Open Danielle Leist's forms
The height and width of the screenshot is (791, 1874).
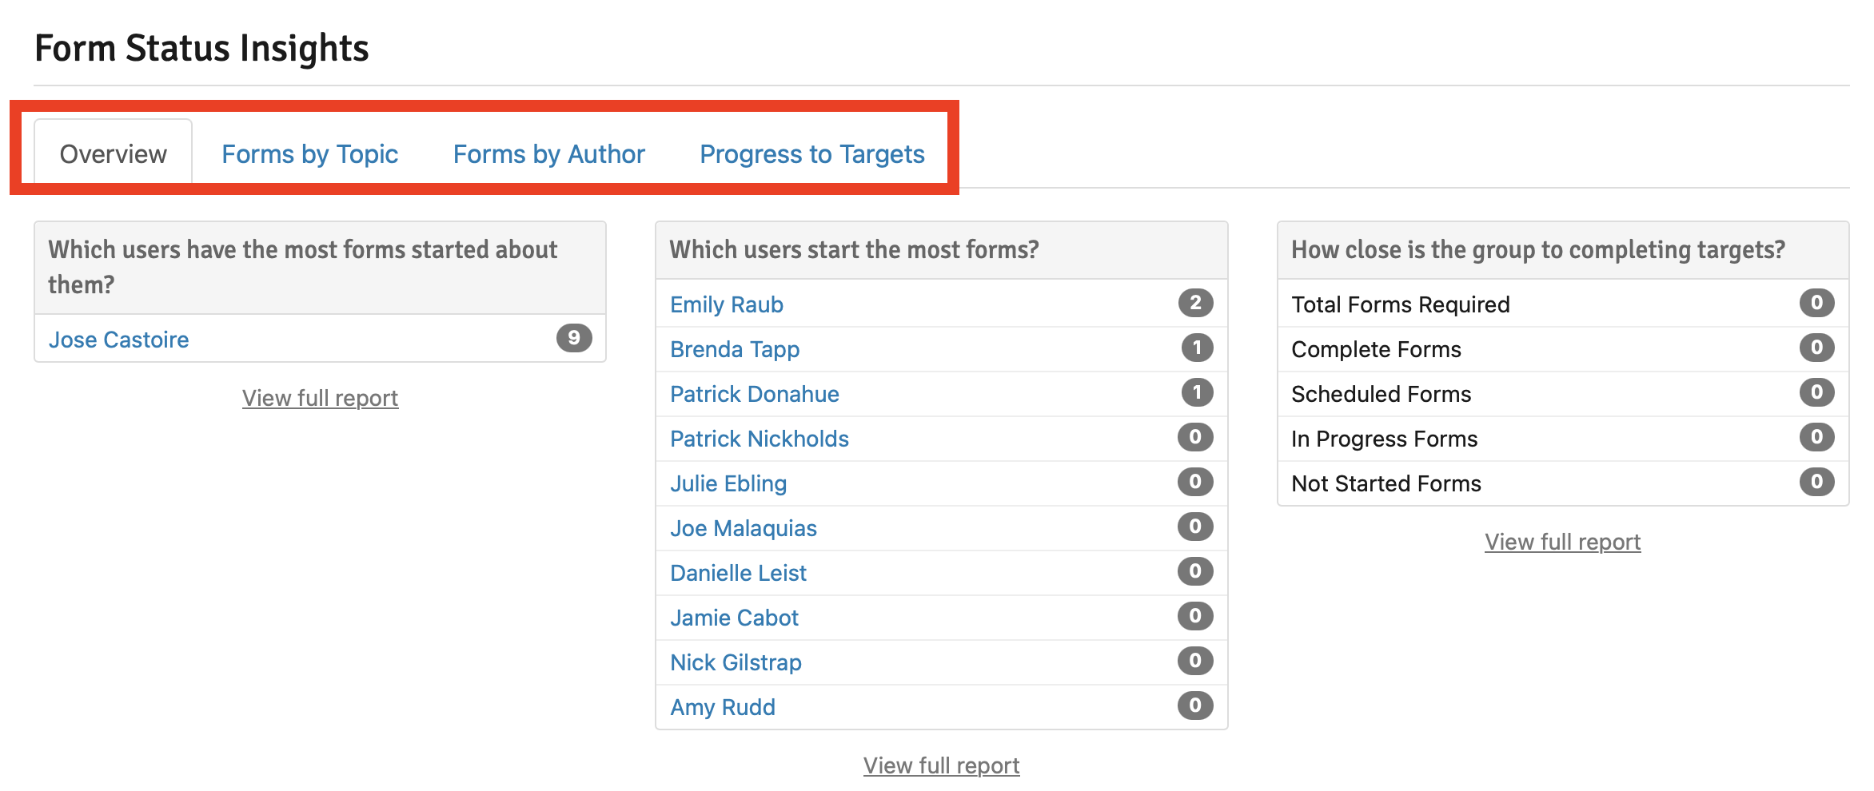[738, 573]
